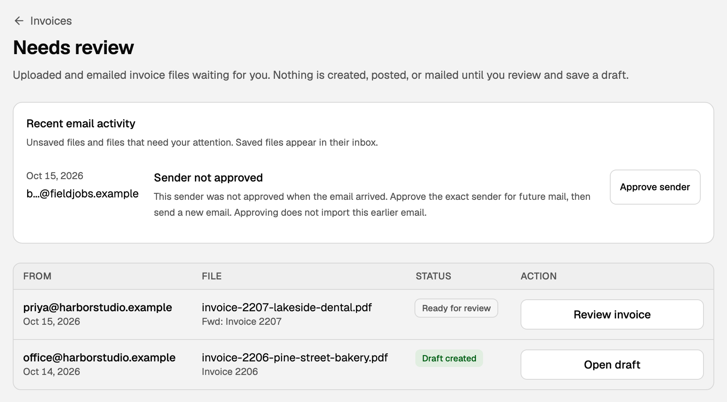This screenshot has height=402, width=727.
Task: Select sender office@harborstudio.example
Action: tap(99, 357)
